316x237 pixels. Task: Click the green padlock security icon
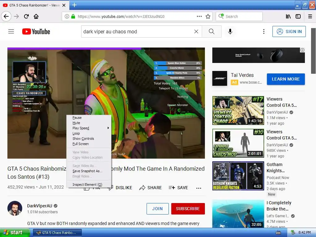tap(73, 16)
